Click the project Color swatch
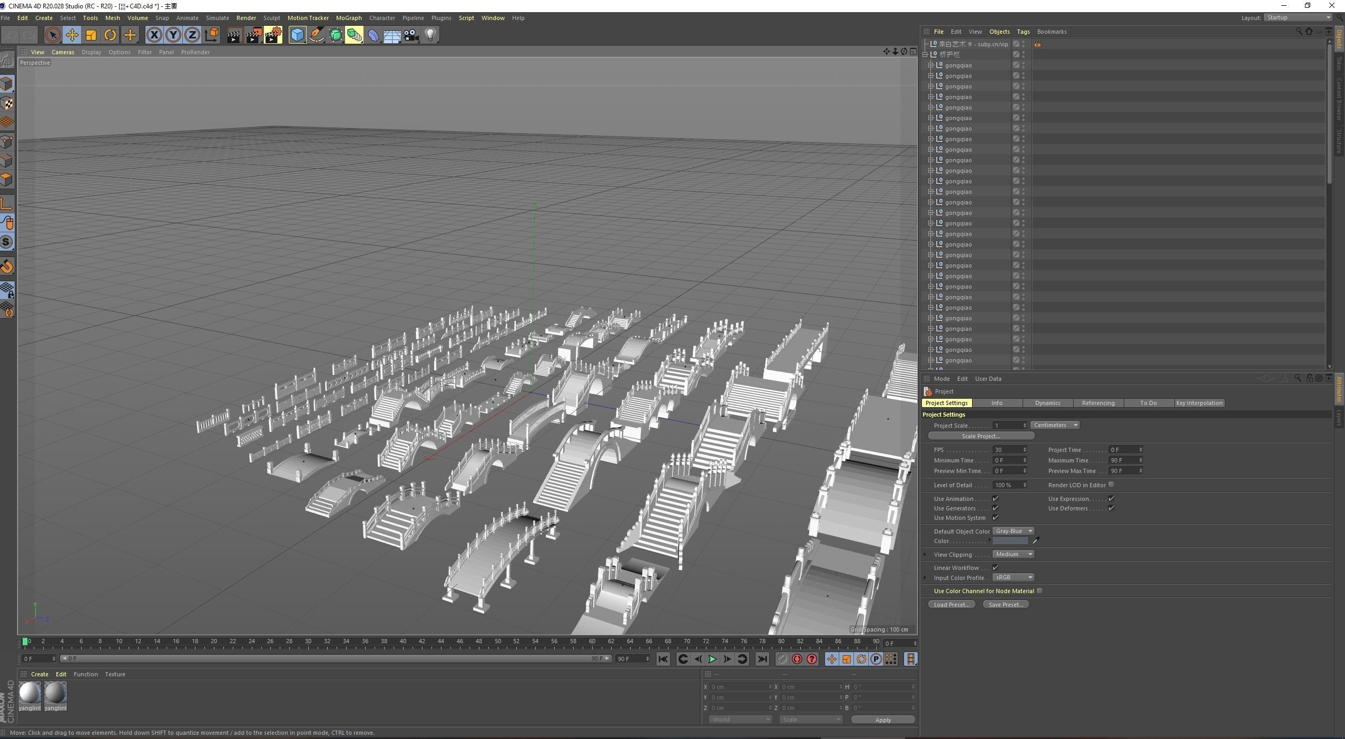The image size is (1345, 739). pos(1010,541)
